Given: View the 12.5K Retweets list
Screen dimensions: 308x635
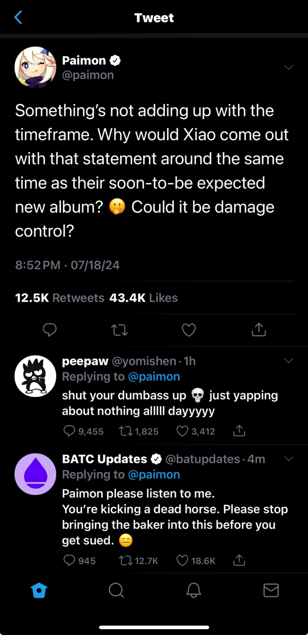Looking at the screenshot, I should pyautogui.click(x=60, y=298).
